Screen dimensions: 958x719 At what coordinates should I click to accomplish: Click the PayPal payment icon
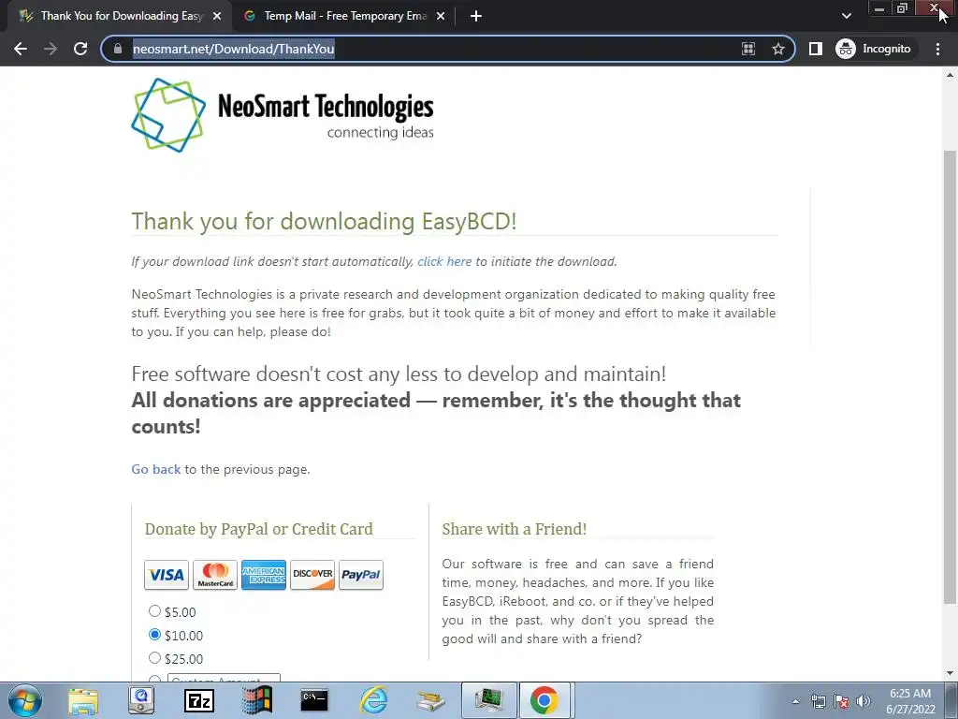pyautogui.click(x=360, y=575)
